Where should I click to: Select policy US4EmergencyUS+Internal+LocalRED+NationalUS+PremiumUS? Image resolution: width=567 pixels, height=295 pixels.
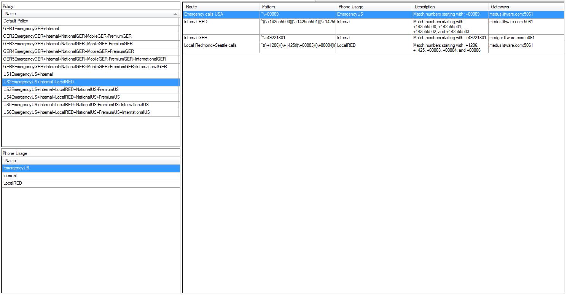[x=91, y=97]
